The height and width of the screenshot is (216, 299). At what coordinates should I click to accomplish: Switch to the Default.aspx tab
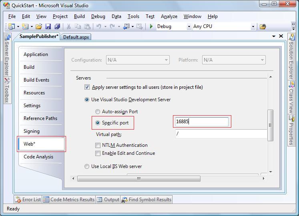[76, 37]
